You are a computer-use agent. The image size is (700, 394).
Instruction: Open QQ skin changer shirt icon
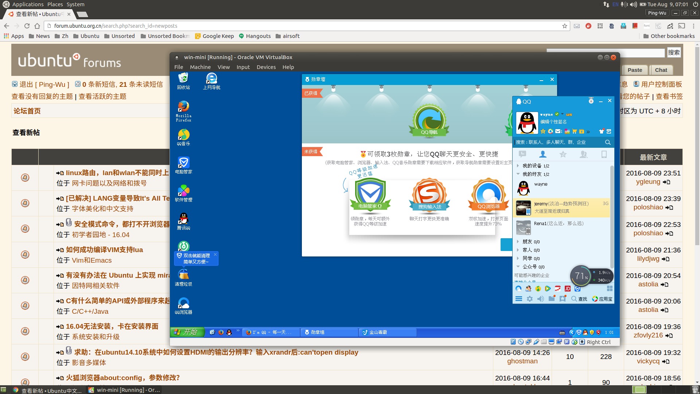[601, 131]
